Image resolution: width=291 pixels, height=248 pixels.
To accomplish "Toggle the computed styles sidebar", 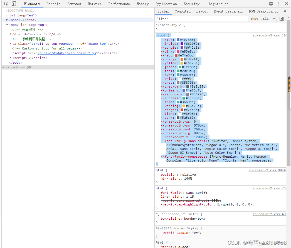I will (x=282, y=19).
